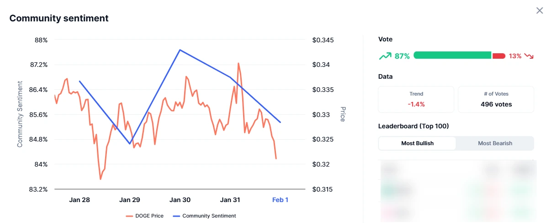Click the Jan 28 axis label
551x223 pixels.
pos(79,200)
